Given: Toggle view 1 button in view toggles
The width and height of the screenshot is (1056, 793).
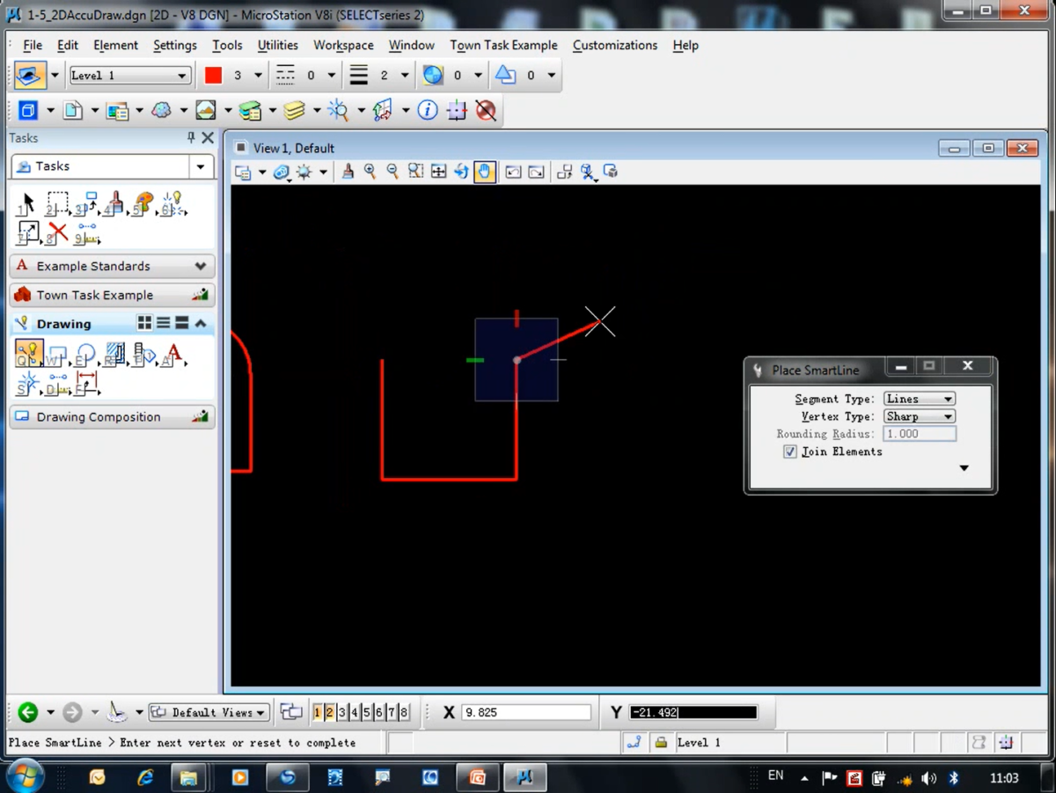Looking at the screenshot, I should point(318,712).
